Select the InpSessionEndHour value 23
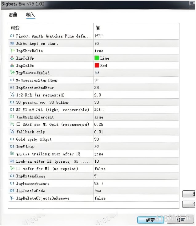The height and width of the screenshot is (226, 196). [x=97, y=88]
